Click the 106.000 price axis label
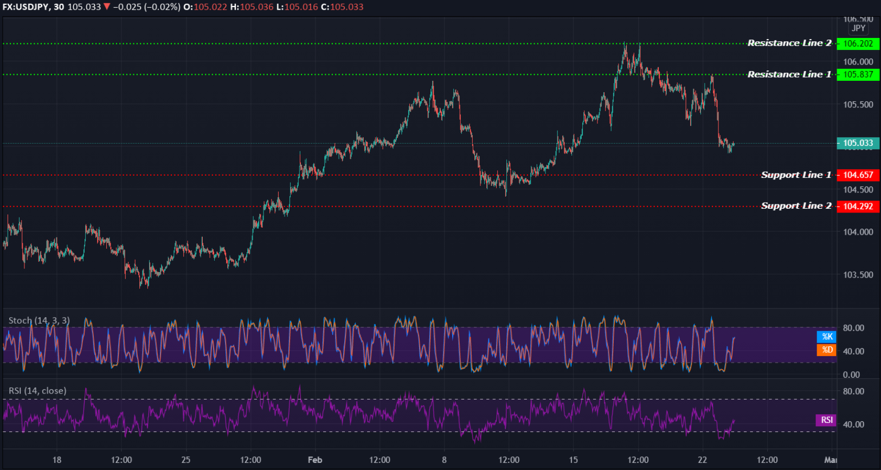The image size is (881, 470). (x=858, y=62)
